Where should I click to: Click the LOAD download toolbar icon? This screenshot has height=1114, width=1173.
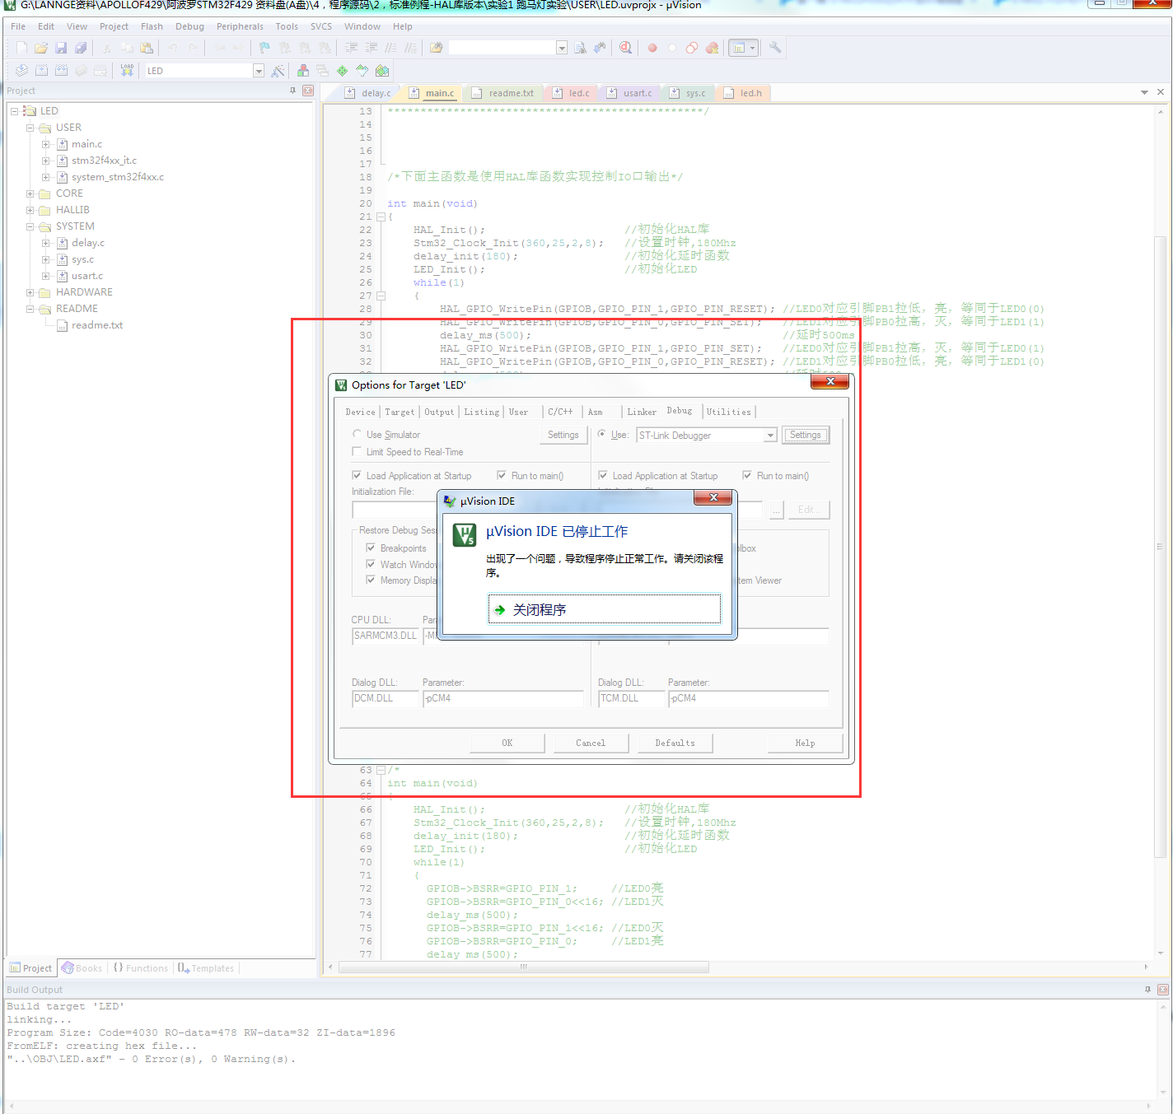(127, 71)
